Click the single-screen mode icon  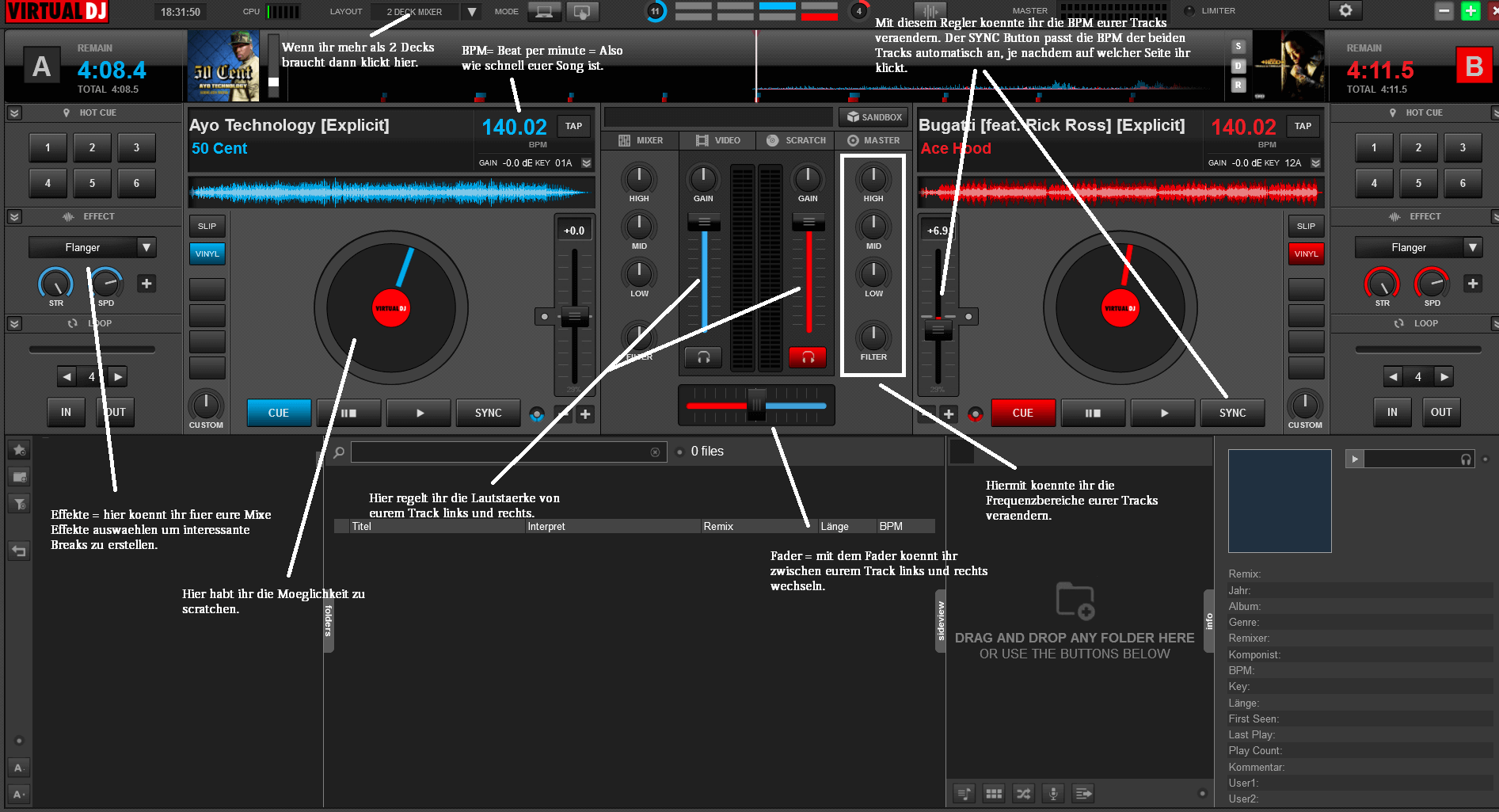[x=544, y=12]
